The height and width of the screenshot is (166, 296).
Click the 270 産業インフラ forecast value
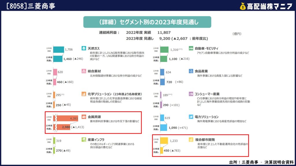click(x=59, y=150)
